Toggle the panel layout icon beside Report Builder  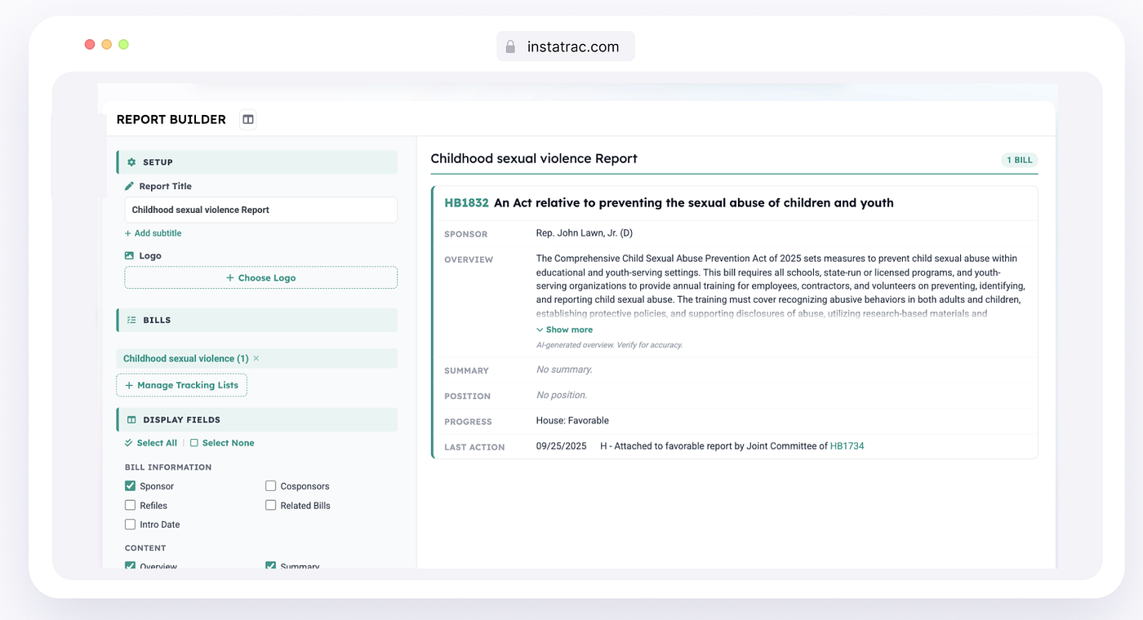click(248, 119)
